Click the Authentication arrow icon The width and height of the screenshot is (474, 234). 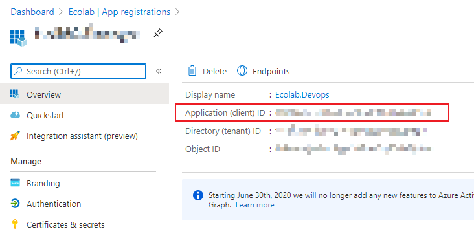pyautogui.click(x=15, y=204)
